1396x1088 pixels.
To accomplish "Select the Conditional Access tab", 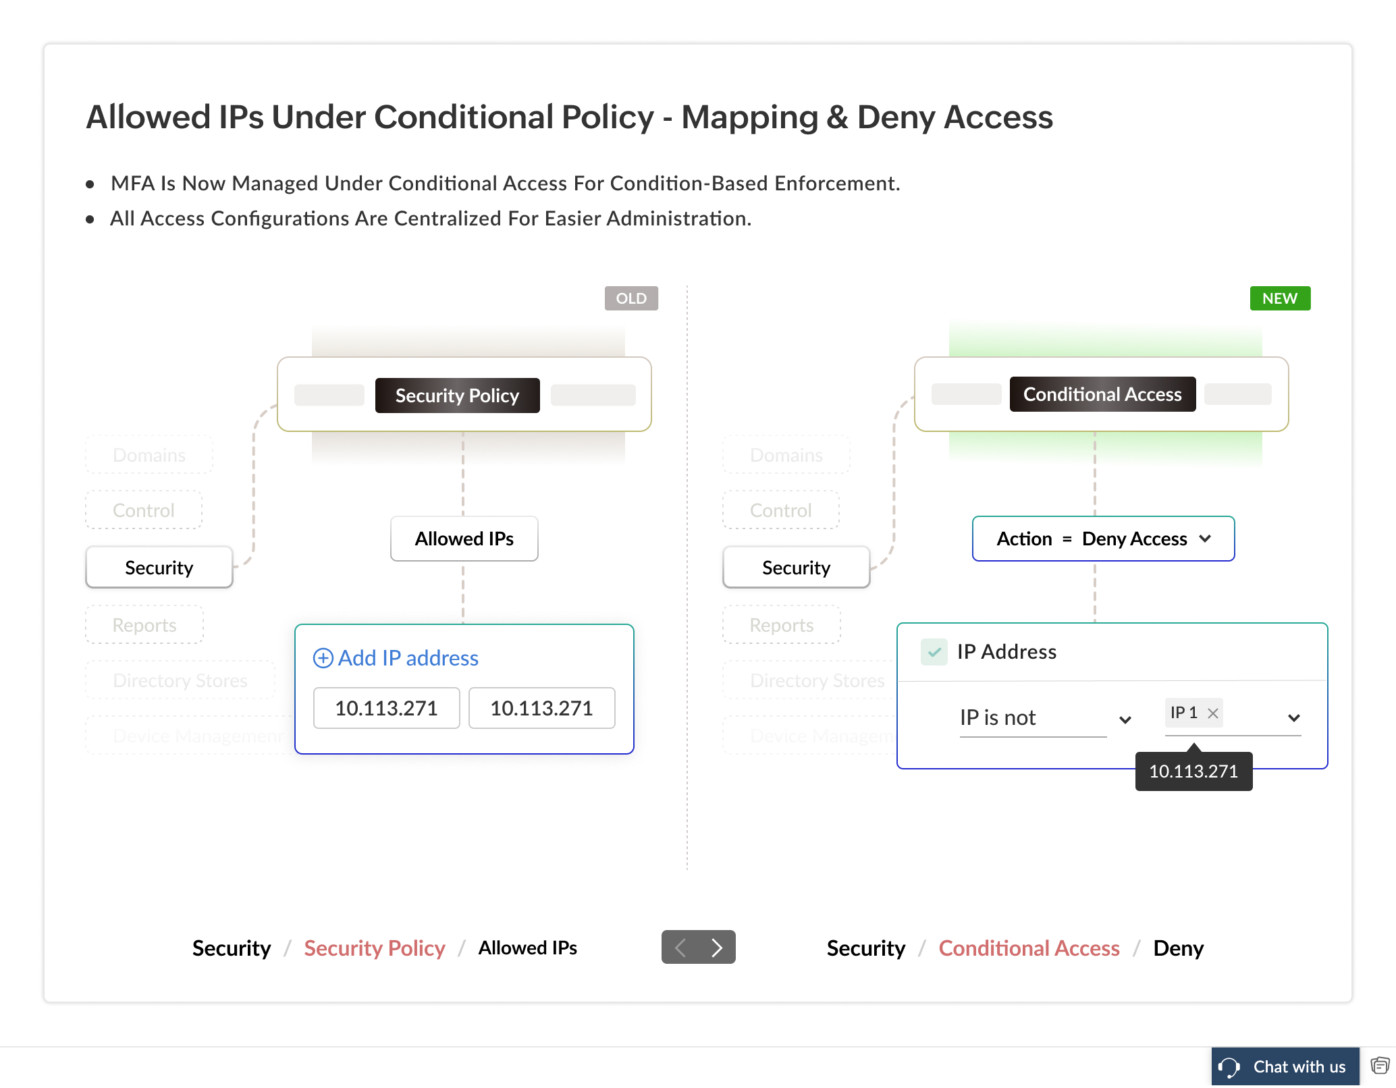I will (1102, 394).
